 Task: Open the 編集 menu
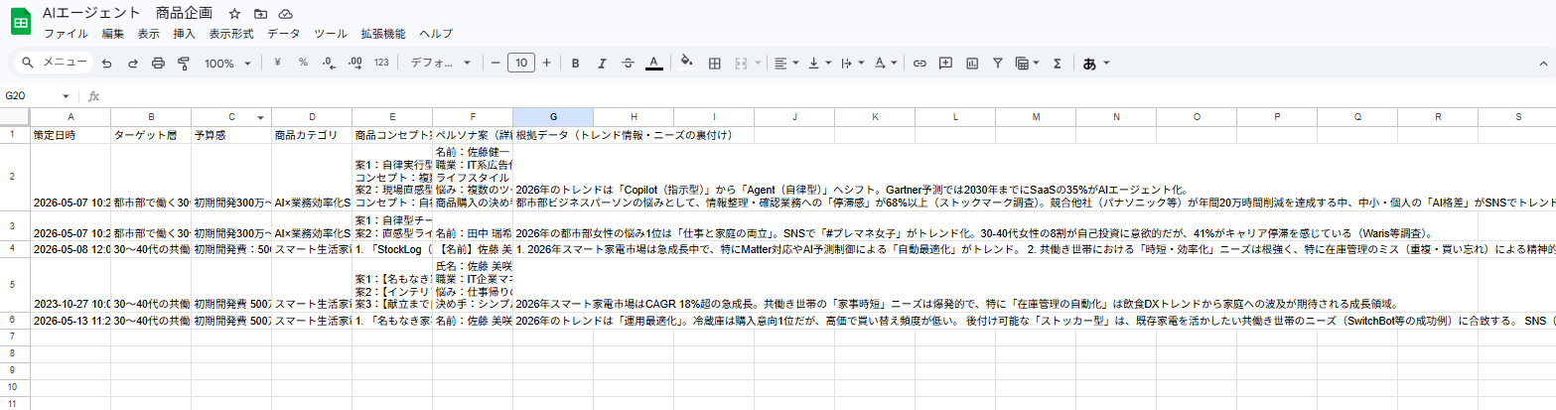[x=113, y=34]
